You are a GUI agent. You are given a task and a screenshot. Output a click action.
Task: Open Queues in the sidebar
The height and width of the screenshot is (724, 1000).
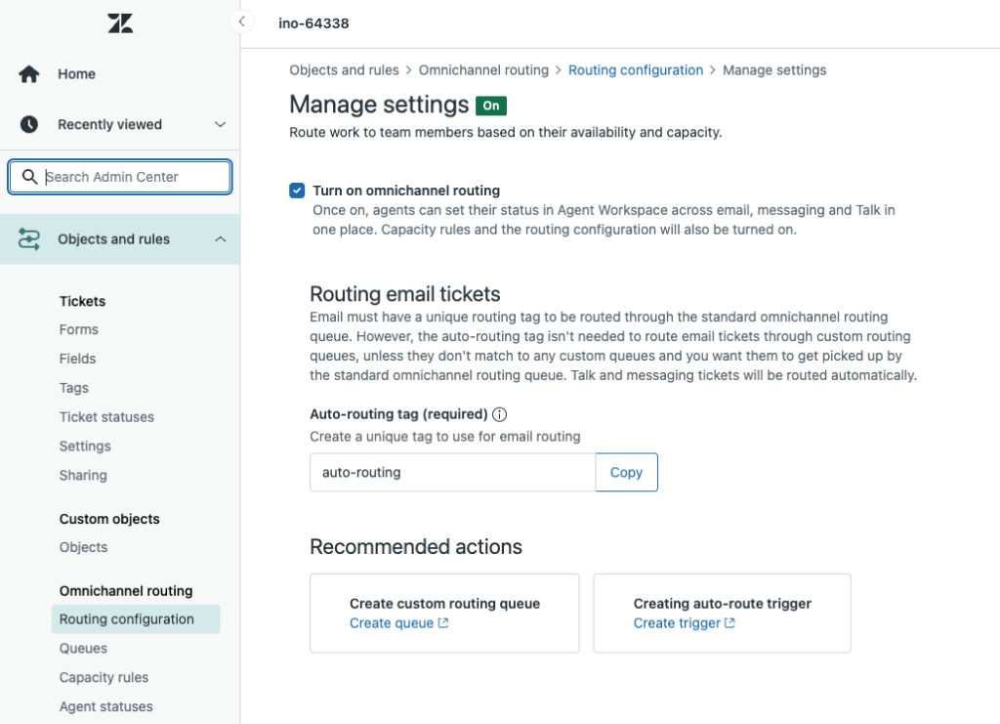pos(83,648)
